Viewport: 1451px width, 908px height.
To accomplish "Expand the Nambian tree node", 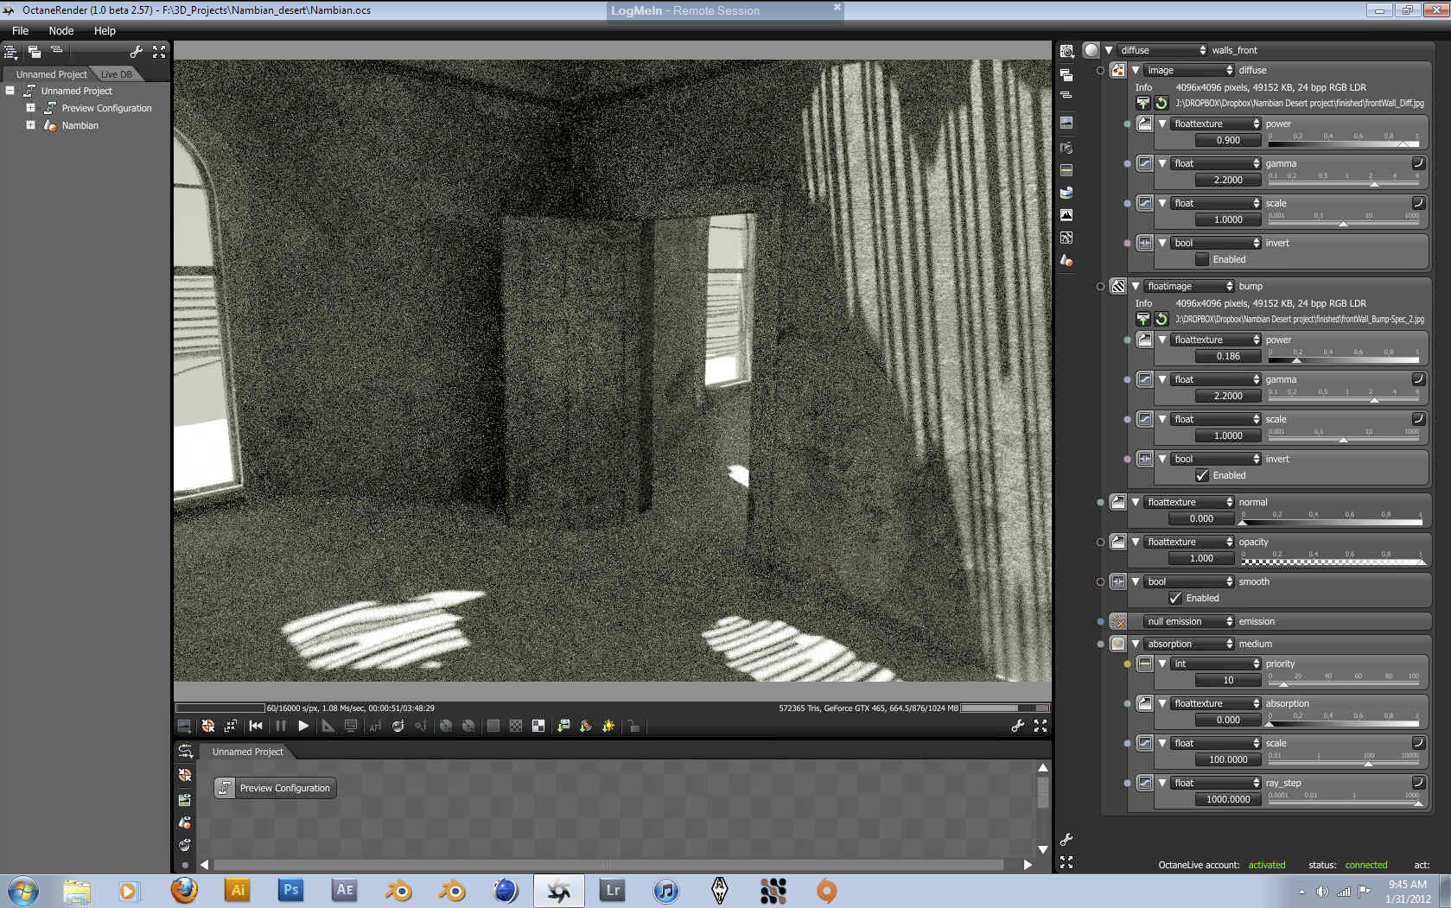I will [x=30, y=125].
